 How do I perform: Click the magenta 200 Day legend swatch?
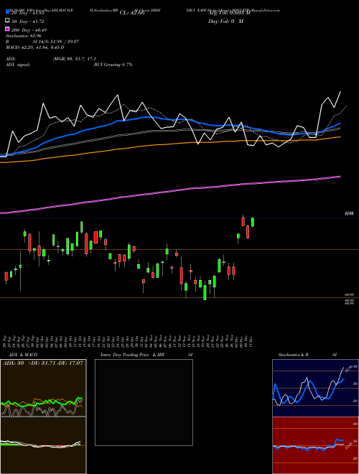point(7,29)
